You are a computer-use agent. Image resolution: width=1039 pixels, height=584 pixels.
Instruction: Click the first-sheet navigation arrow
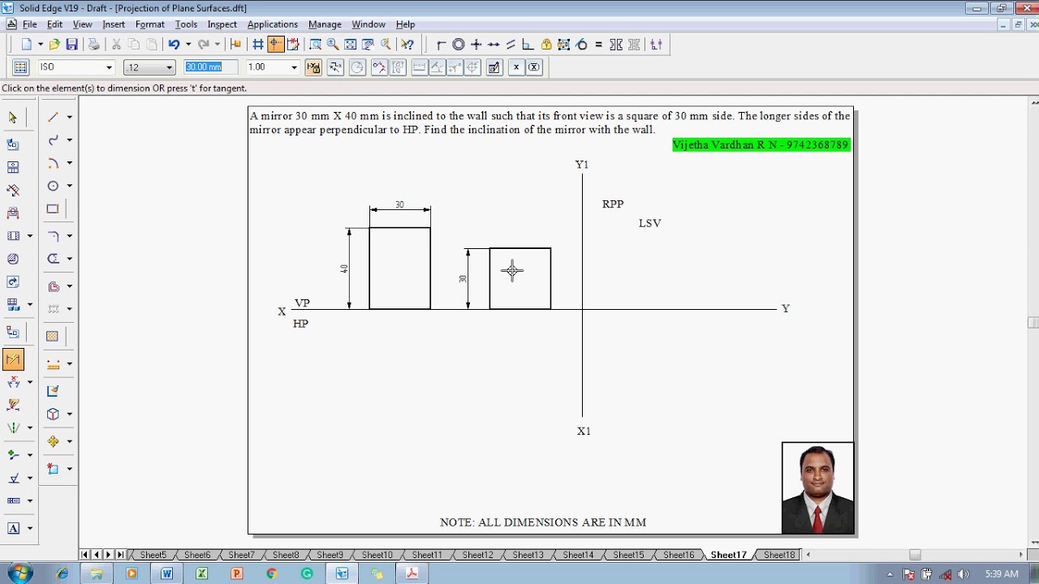[x=85, y=555]
